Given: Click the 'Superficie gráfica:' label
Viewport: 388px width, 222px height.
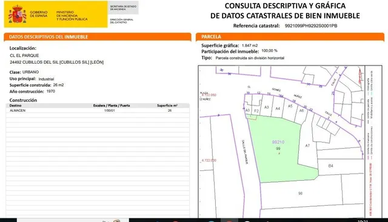Looking at the screenshot, I should (220, 45).
